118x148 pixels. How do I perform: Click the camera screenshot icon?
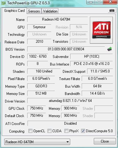[112, 10]
